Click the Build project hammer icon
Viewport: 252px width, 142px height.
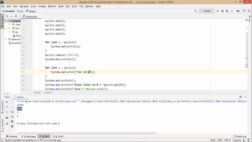click(x=195, y=11)
